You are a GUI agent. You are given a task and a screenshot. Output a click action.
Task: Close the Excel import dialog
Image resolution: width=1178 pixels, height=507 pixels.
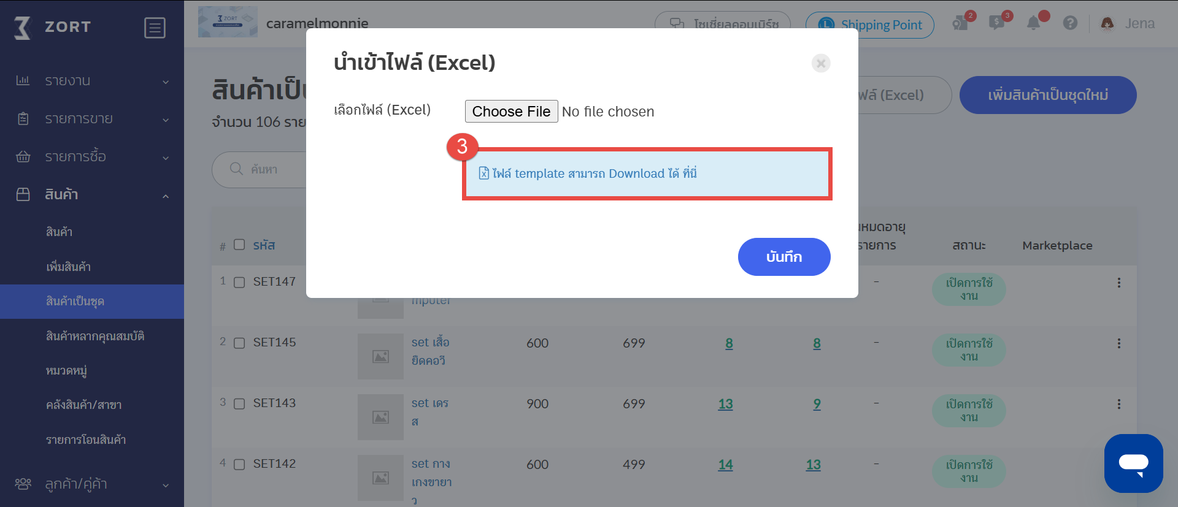tap(821, 63)
